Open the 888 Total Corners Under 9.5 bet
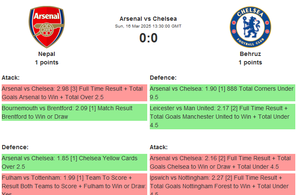 pos(222,93)
